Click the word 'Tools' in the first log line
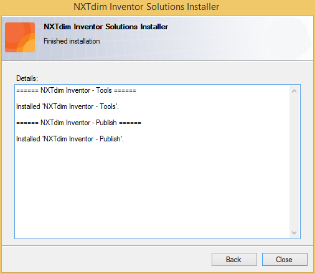 pyautogui.click(x=104, y=90)
